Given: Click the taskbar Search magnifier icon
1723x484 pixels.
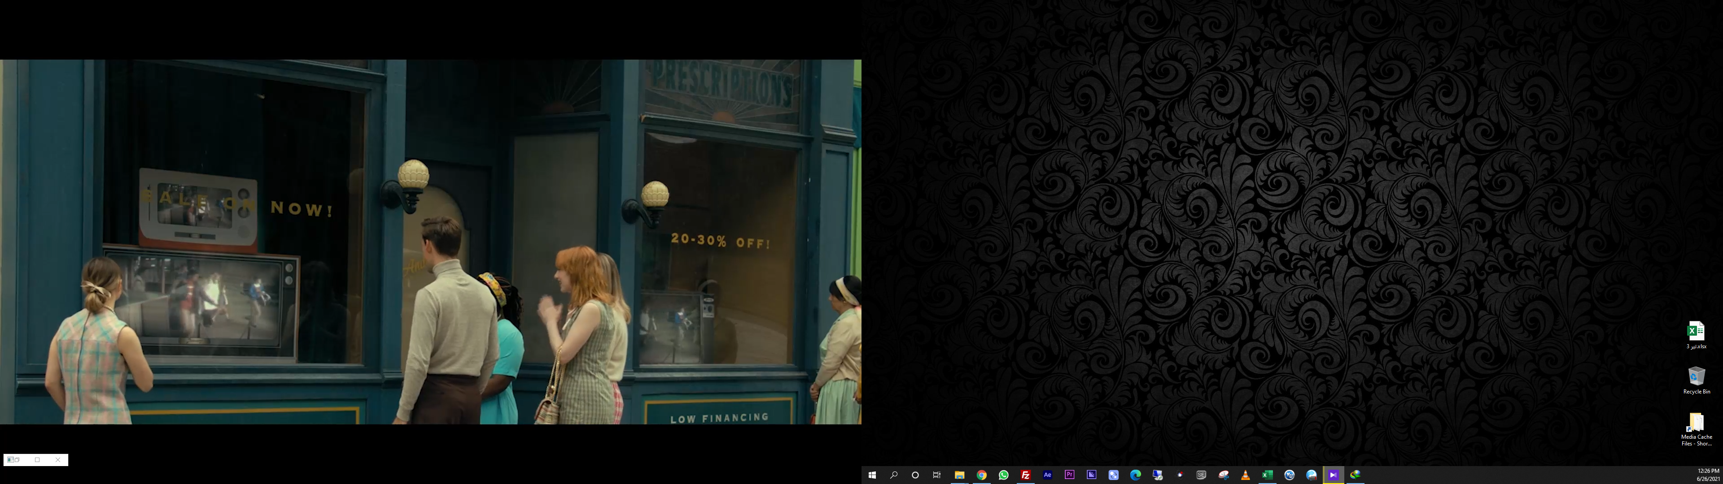Looking at the screenshot, I should coord(894,475).
